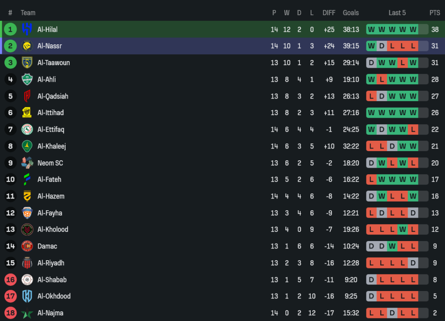The height and width of the screenshot is (321, 445).
Task: Open the Al-Khaleej team link
Action: pyautogui.click(x=51, y=146)
